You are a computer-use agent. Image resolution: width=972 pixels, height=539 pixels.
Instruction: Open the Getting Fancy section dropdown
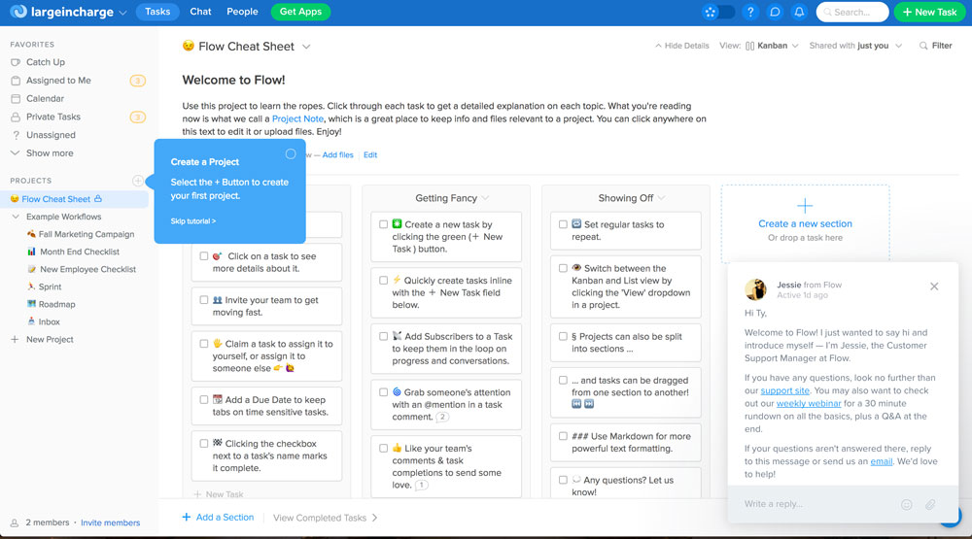coord(485,198)
